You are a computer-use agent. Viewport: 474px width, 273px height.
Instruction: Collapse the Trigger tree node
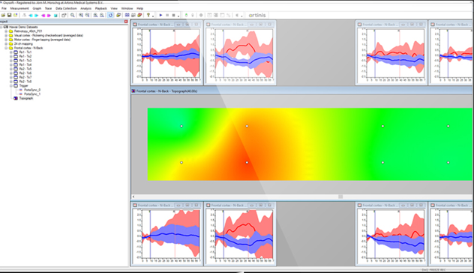[11, 85]
